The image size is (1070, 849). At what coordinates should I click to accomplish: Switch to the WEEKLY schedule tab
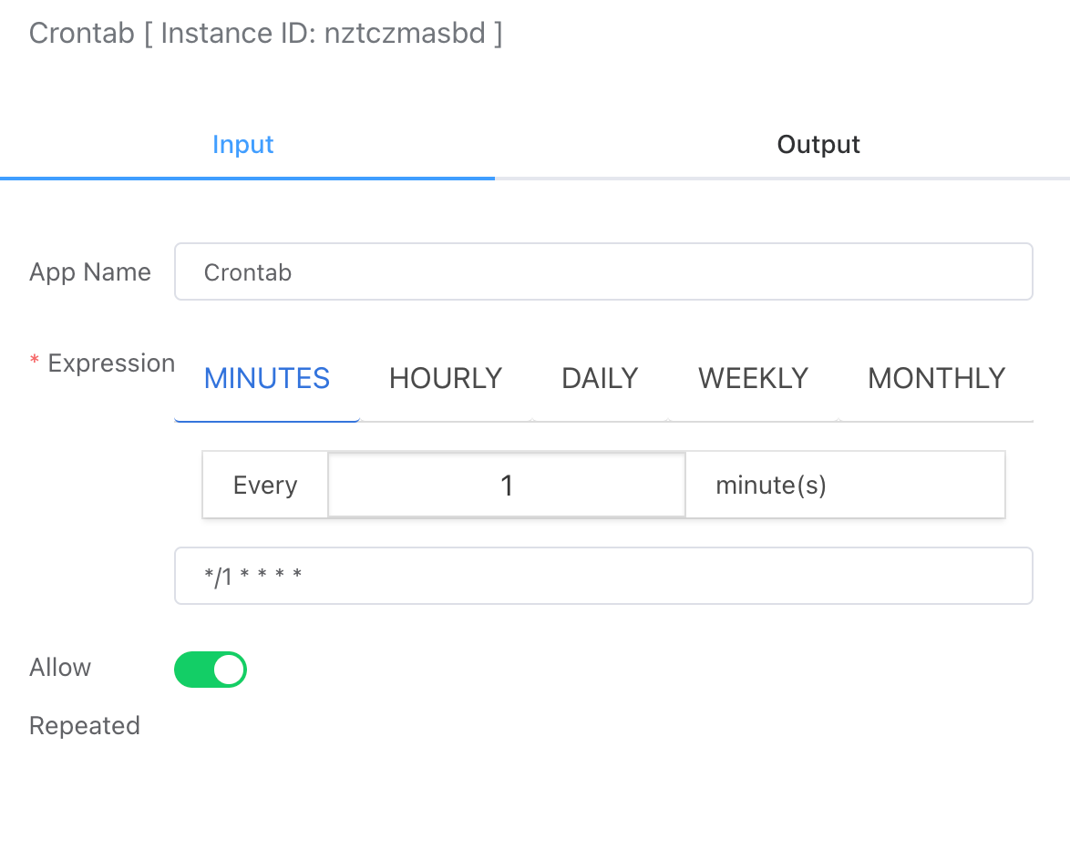753,378
